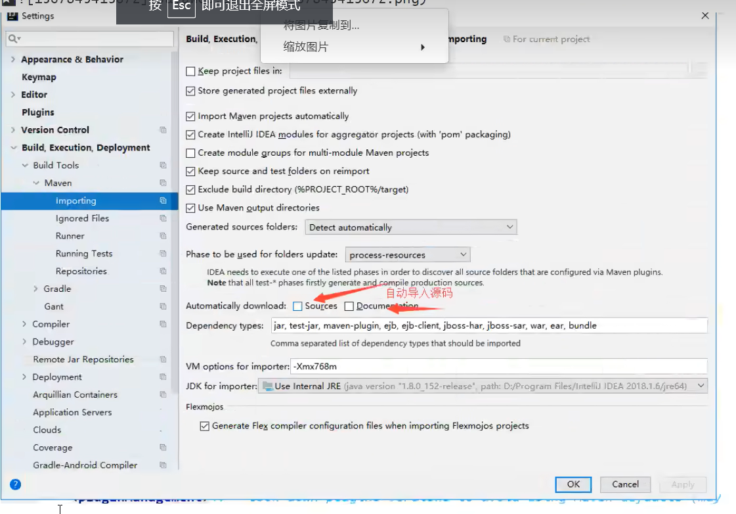Open the process-resources phase dropdown
The width and height of the screenshot is (736, 514).
pyautogui.click(x=408, y=254)
